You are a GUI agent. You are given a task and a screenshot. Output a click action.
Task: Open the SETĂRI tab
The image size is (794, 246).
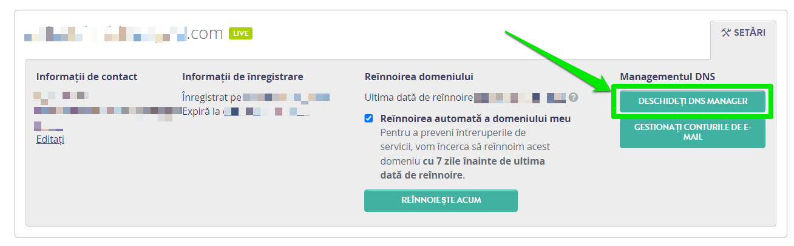pyautogui.click(x=743, y=33)
